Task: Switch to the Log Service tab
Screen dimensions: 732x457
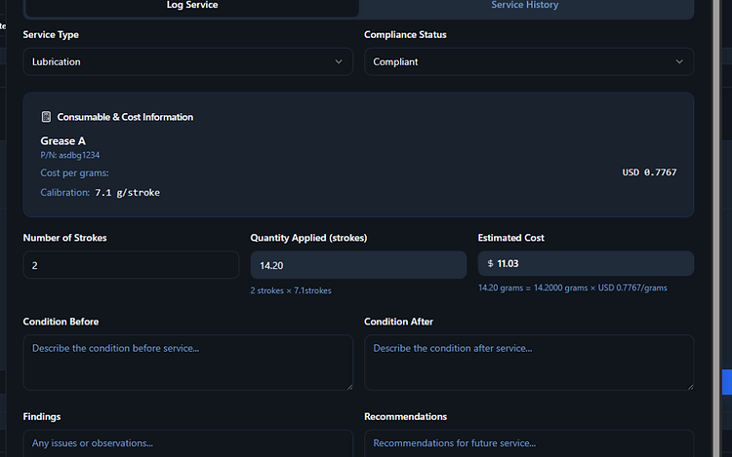Action: click(192, 6)
